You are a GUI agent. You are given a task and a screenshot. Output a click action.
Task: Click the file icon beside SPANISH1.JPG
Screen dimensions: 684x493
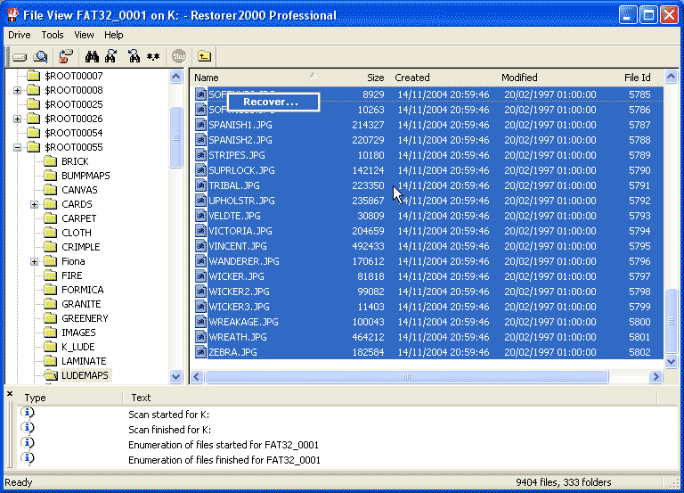[200, 125]
